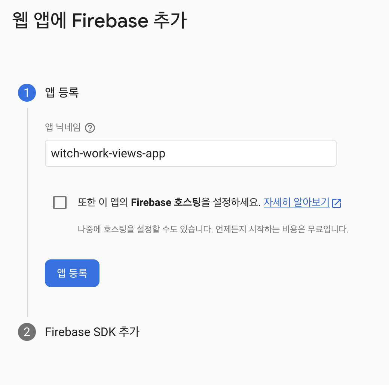Click the app registration submit button
Screen dimensions: 389x385
[x=72, y=273]
